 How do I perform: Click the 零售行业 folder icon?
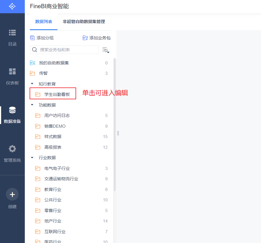[37, 210]
